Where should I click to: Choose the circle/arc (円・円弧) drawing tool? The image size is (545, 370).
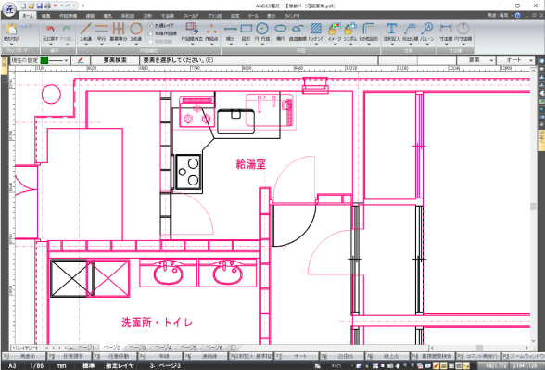click(x=262, y=32)
